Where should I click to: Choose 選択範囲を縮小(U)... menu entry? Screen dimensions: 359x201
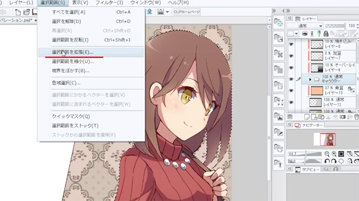click(91, 61)
